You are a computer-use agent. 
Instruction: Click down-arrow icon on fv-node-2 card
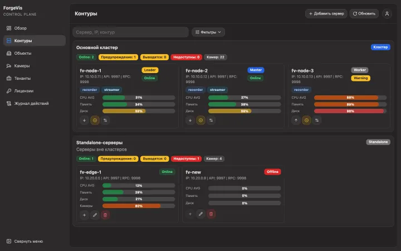pos(190,120)
